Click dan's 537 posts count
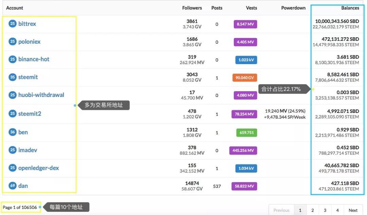This screenshot has height=215, width=367. 217,186
